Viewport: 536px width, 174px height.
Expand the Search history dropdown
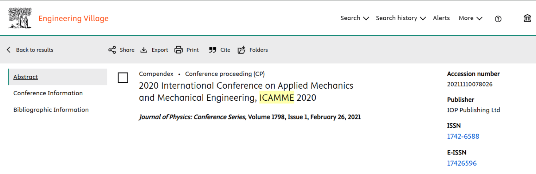(x=400, y=18)
